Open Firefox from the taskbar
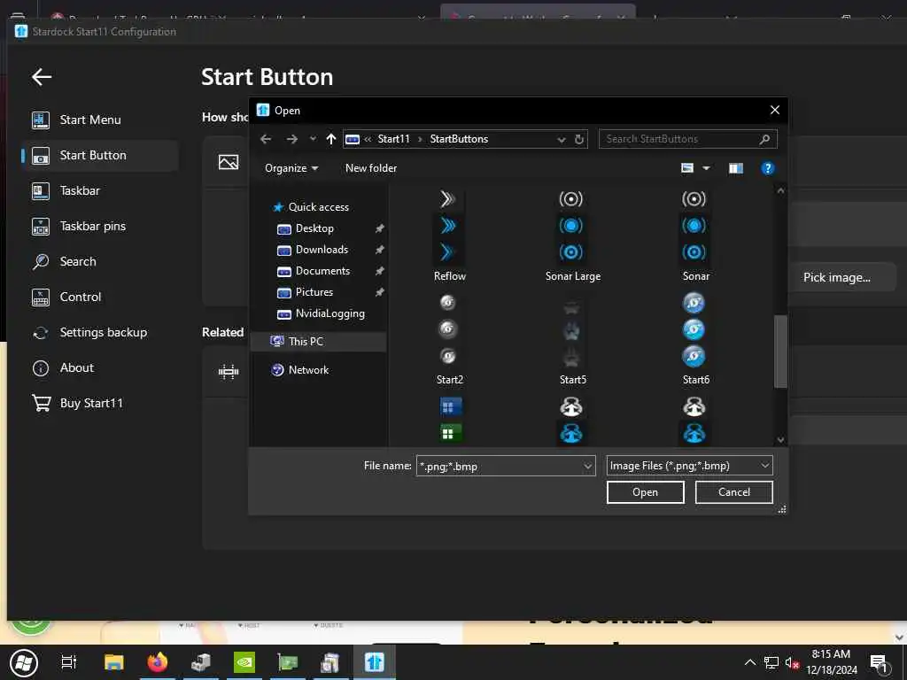 (158, 662)
